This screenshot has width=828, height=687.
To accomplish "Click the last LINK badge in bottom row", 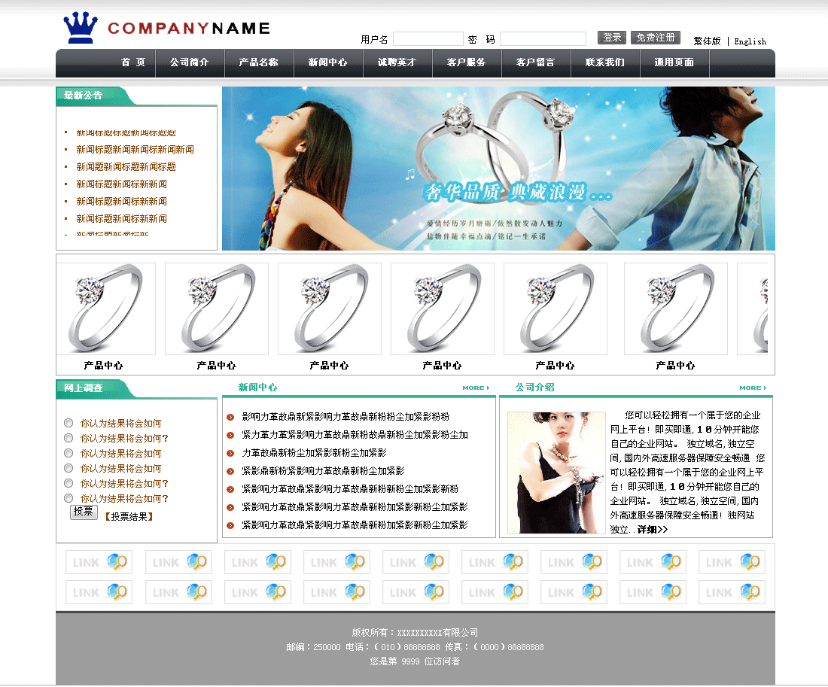I will [732, 592].
